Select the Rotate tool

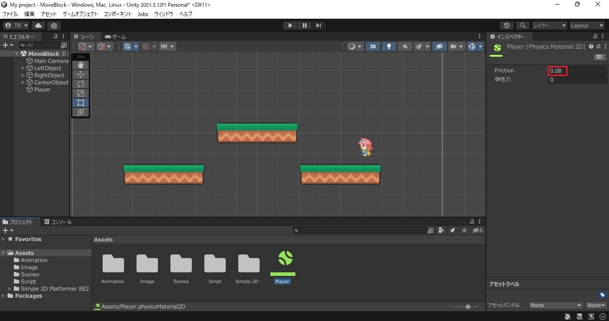(81, 84)
